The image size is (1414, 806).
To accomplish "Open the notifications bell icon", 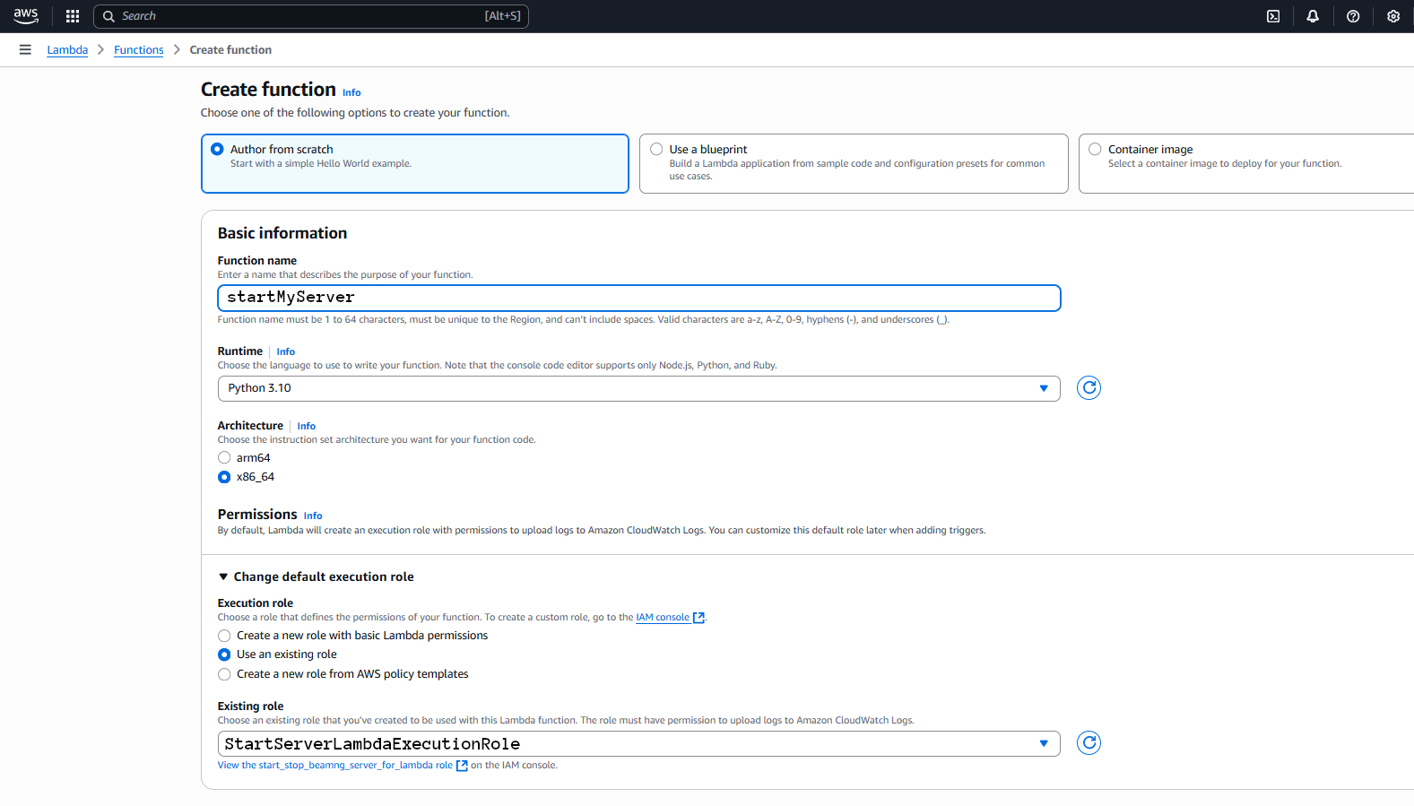I will [x=1313, y=16].
